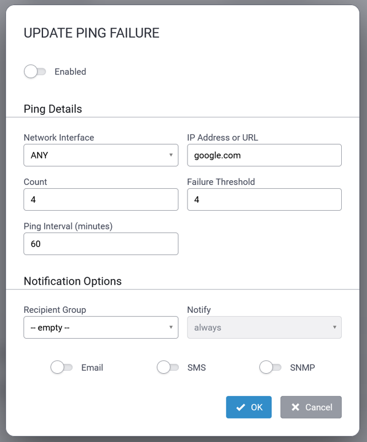Click the checkmark icon on OK

pyautogui.click(x=240, y=407)
